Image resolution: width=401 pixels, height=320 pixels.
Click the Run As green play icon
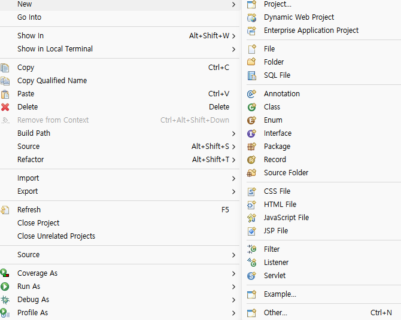point(5,287)
